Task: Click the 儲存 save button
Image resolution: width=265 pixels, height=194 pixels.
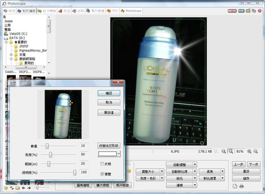Action: pyautogui.click(x=246, y=178)
